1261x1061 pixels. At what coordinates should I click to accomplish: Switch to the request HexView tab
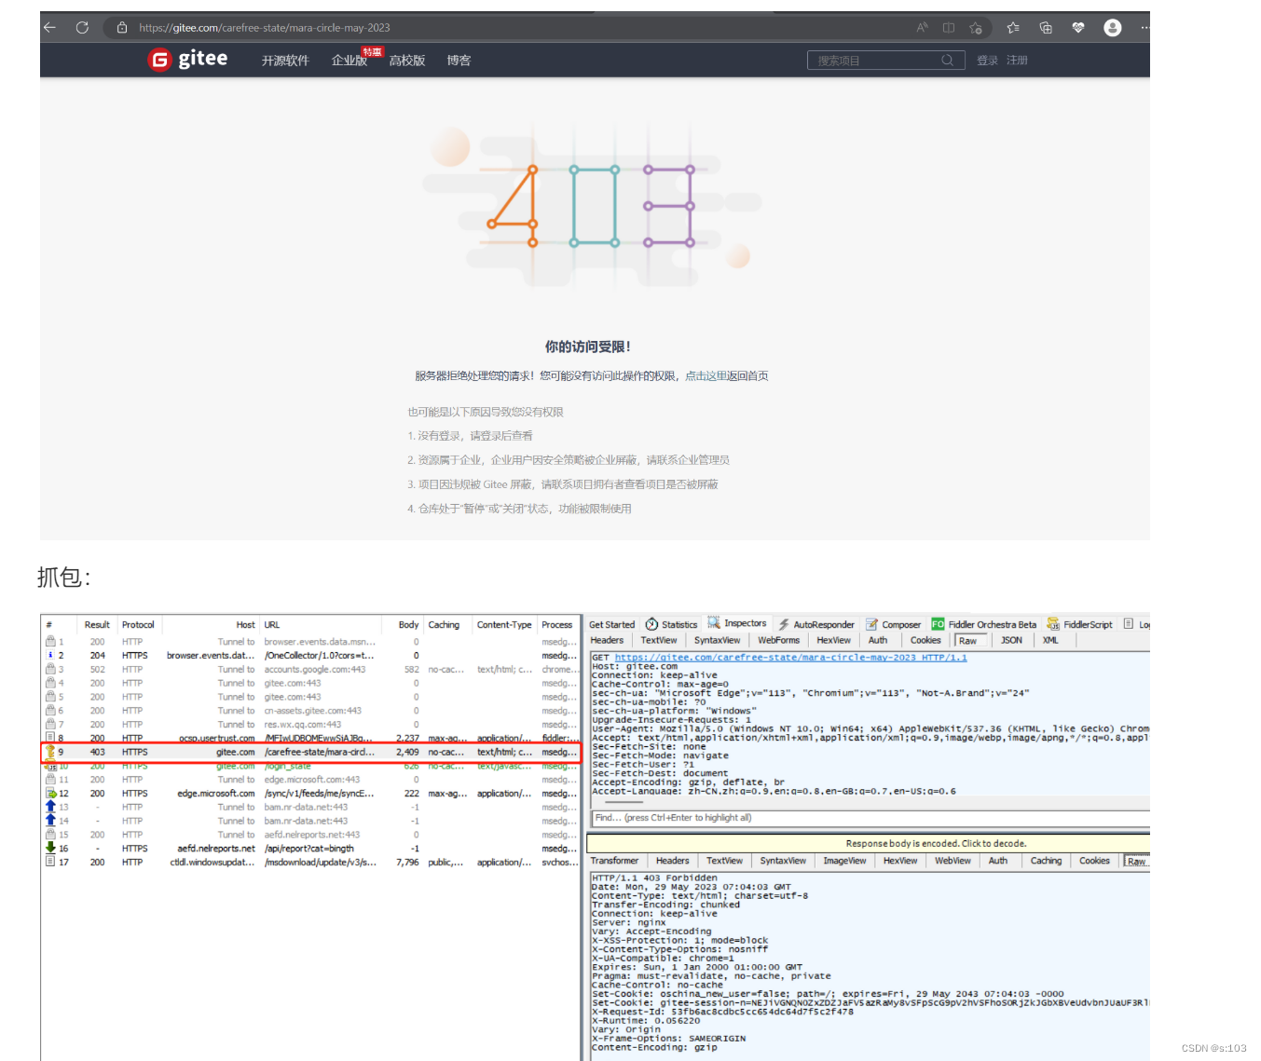(833, 640)
